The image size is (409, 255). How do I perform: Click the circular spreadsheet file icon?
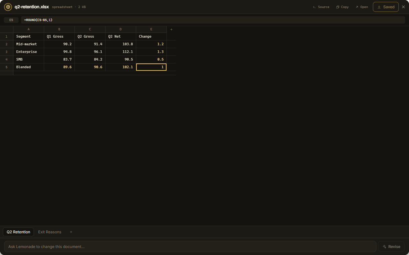[x=8, y=7]
